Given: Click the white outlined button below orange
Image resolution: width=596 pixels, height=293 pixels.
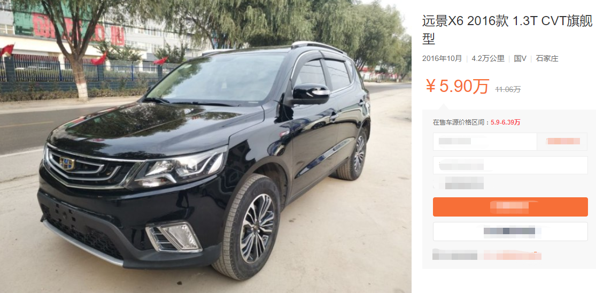Looking at the screenshot, I should (510, 232).
